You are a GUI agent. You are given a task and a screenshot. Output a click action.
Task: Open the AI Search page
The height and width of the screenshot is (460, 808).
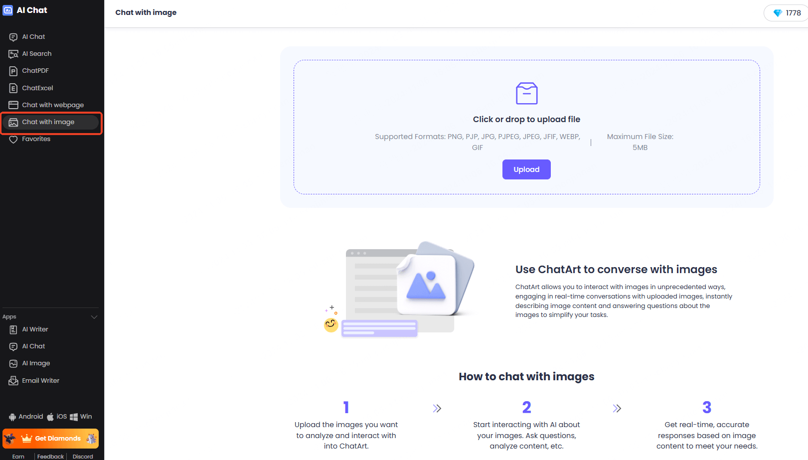[36, 54]
